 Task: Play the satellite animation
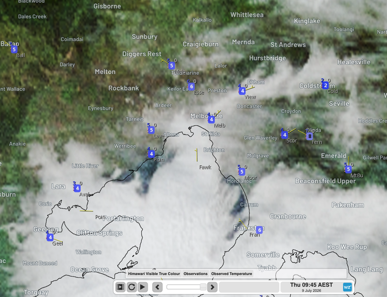tap(143, 287)
